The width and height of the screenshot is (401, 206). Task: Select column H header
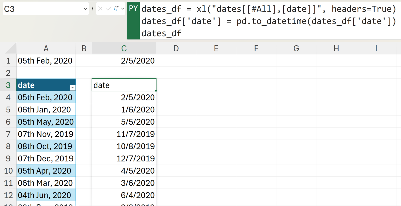[x=336, y=49]
